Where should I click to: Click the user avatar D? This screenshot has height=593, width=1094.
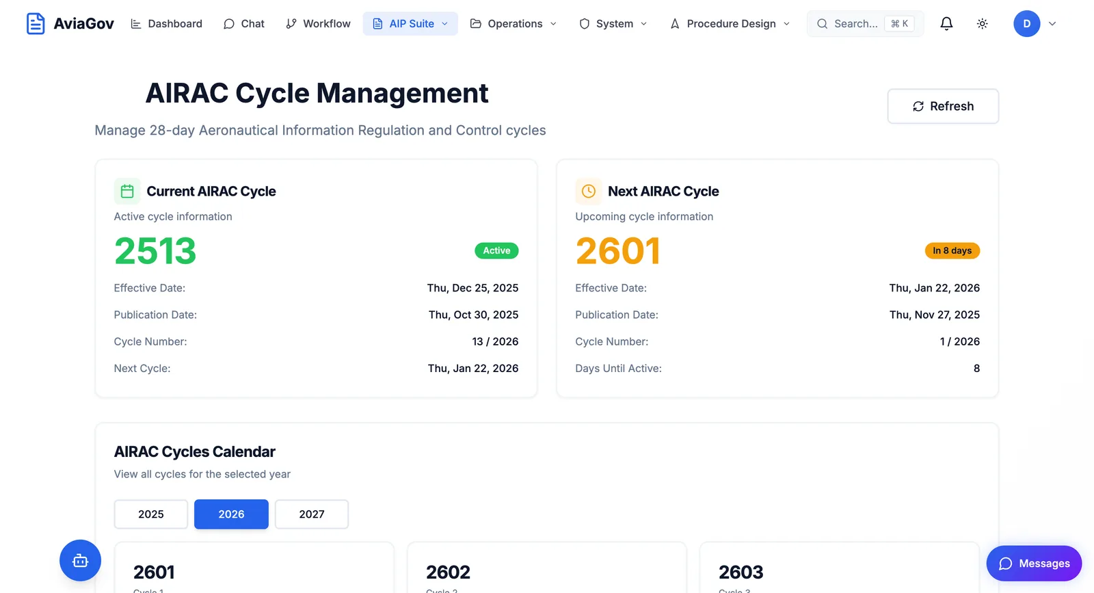pyautogui.click(x=1026, y=24)
